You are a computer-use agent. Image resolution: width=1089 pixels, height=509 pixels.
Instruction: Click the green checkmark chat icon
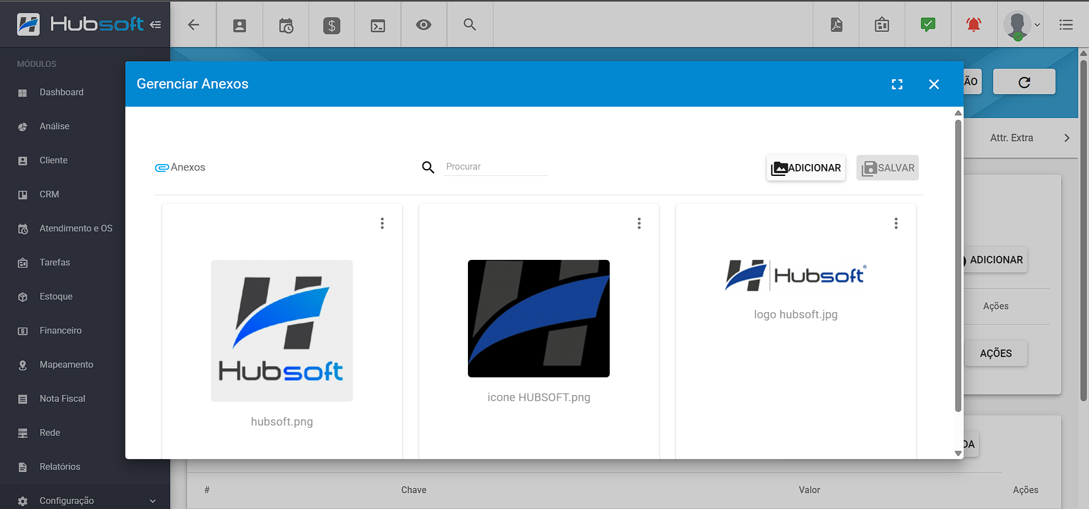pos(928,24)
